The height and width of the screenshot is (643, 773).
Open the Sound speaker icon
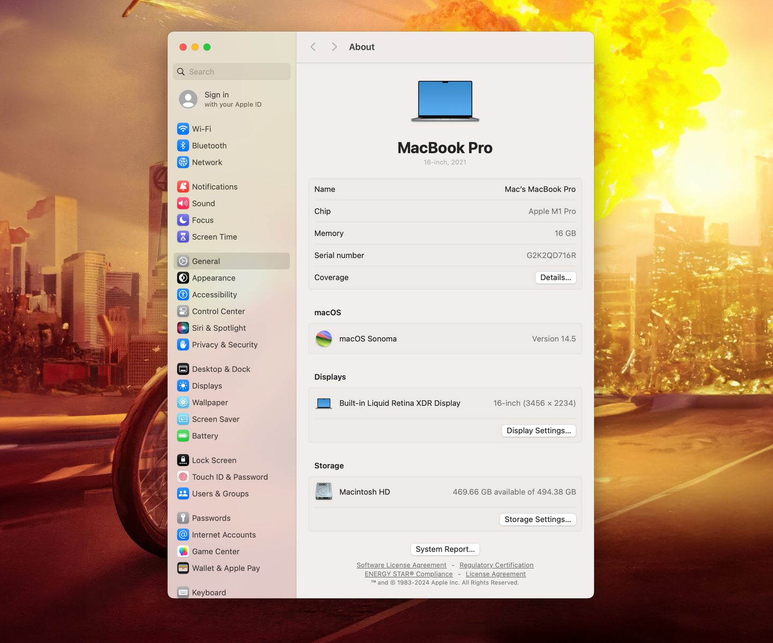point(183,203)
